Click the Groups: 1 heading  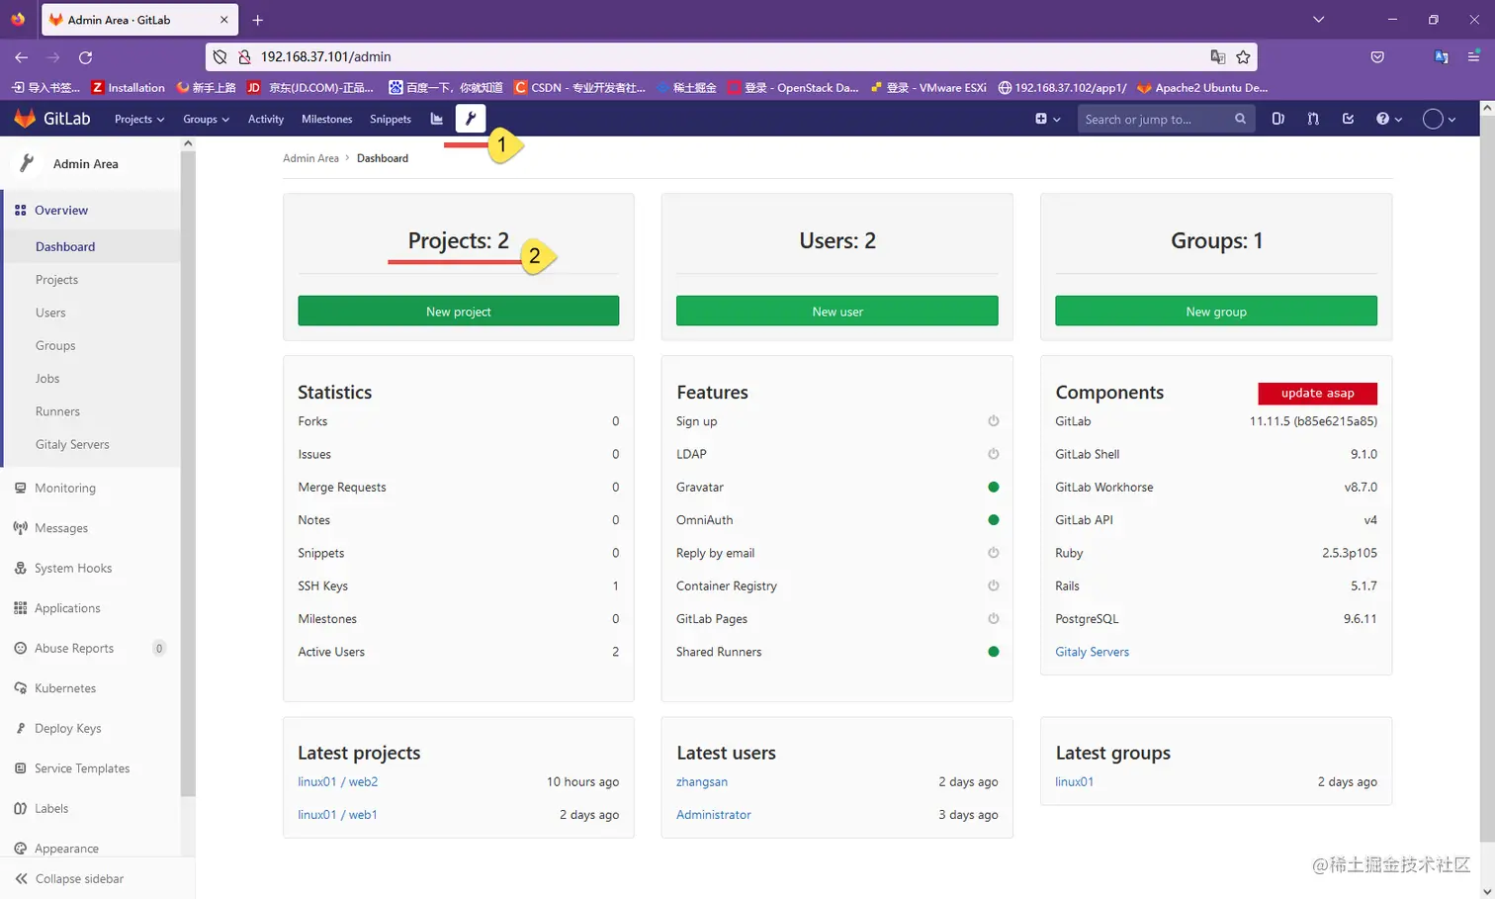(1216, 240)
